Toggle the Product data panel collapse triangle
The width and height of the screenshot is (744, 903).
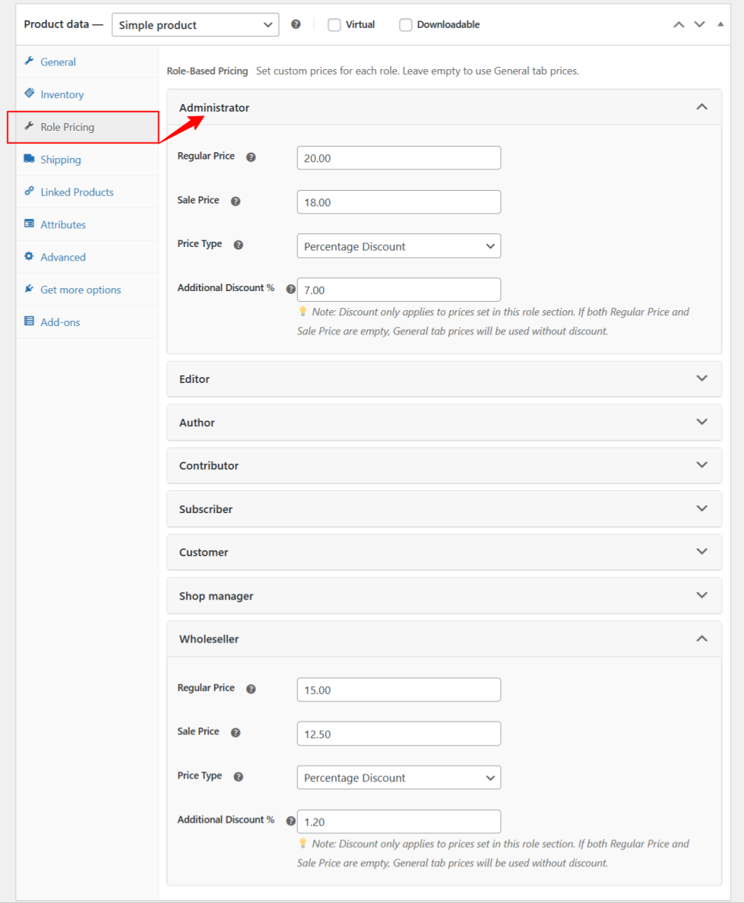[720, 24]
